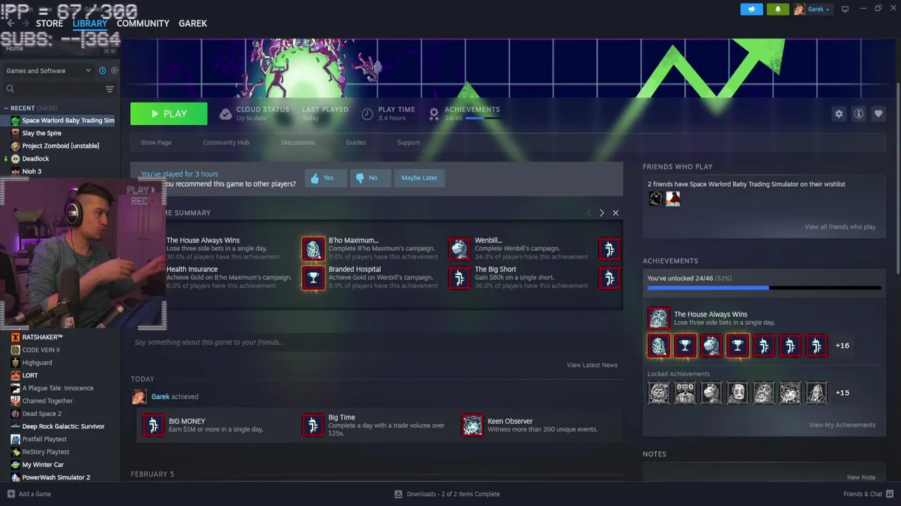Viewport: 901px width, 506px height.
Task: Open the Community Hub tab
Action: coord(226,143)
